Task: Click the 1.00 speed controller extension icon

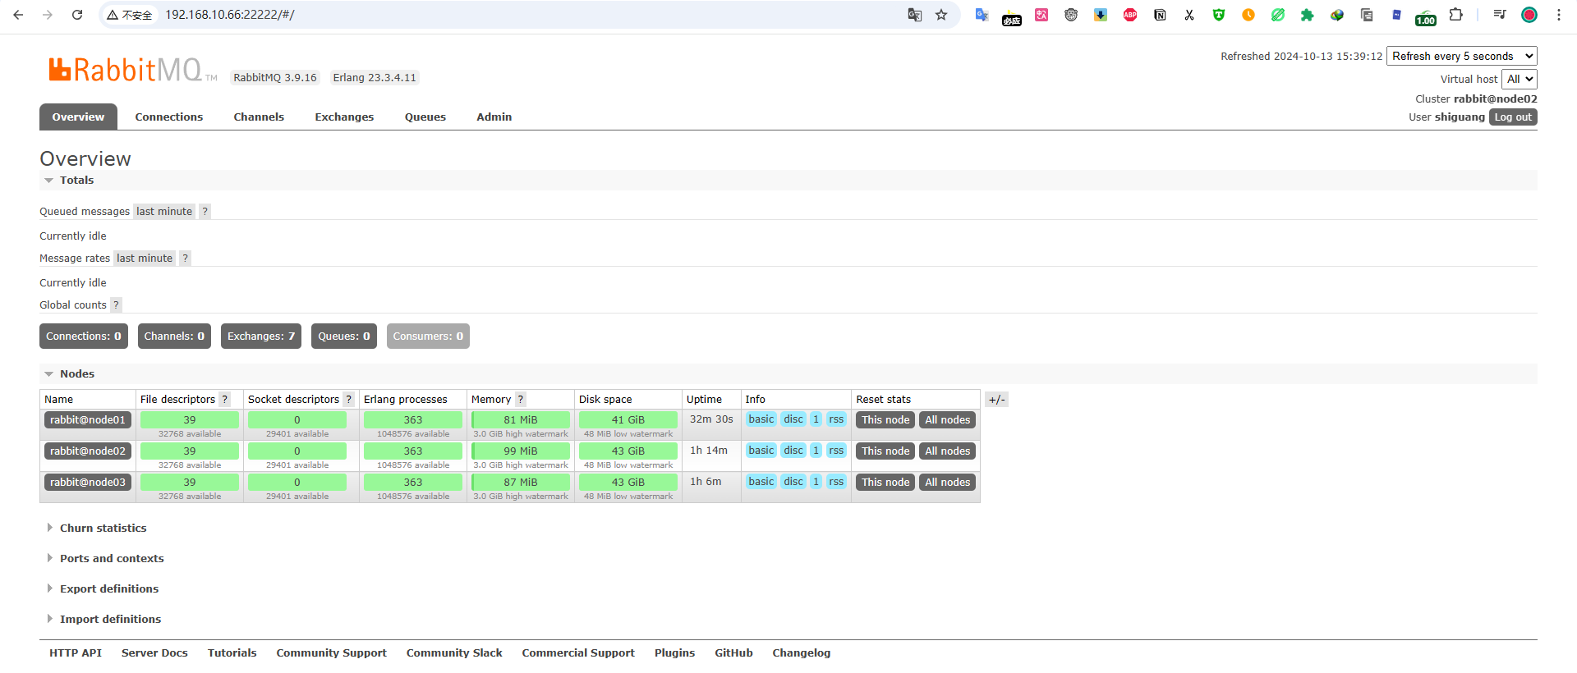Action: pos(1426,16)
